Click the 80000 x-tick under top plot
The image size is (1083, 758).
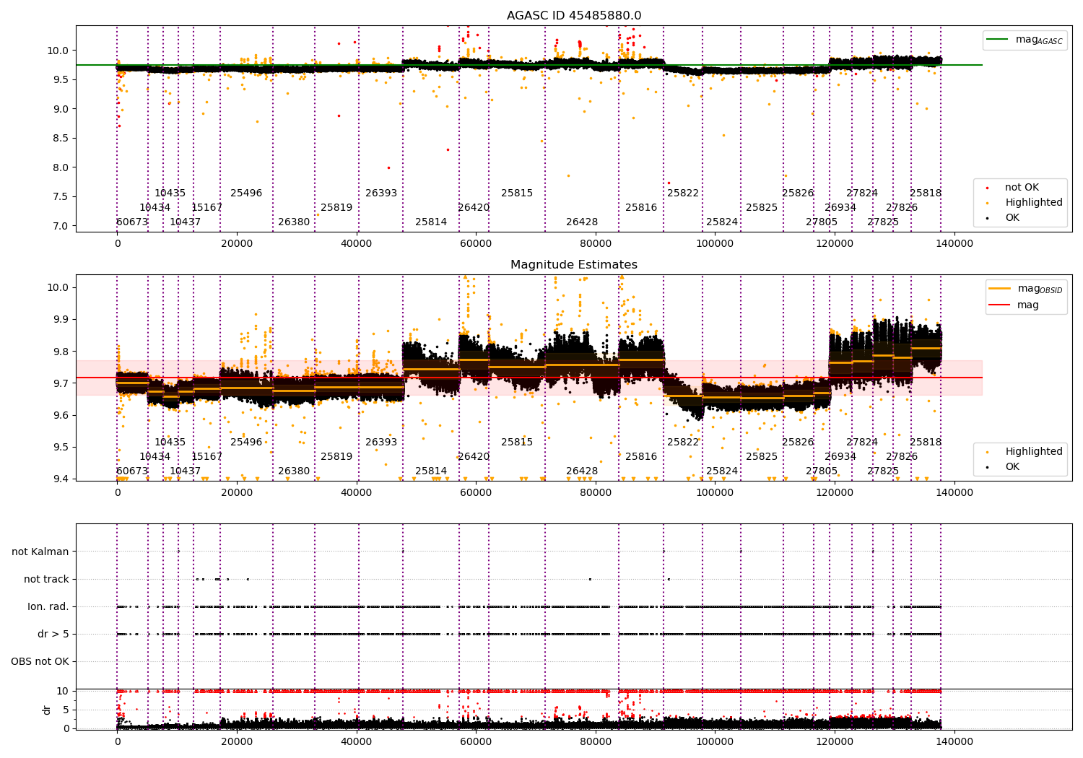pos(596,244)
